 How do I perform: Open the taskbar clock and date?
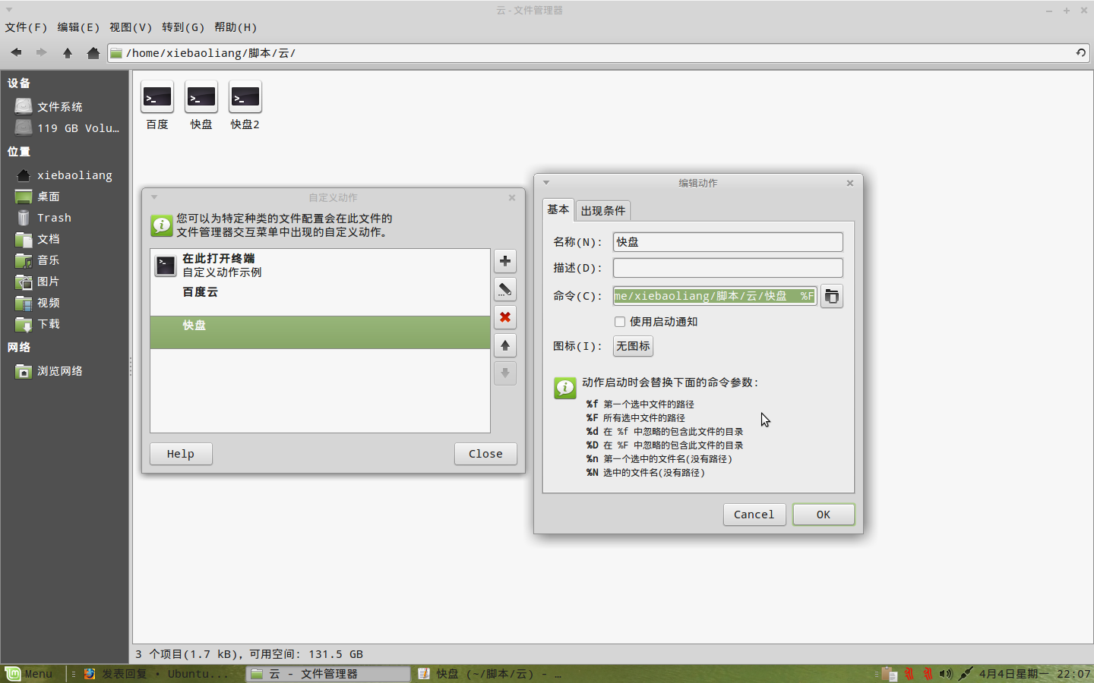pyautogui.click(x=1035, y=674)
